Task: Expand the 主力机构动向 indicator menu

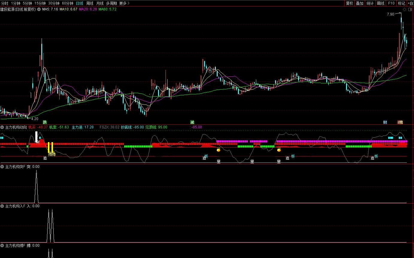Action: (x=2, y=127)
